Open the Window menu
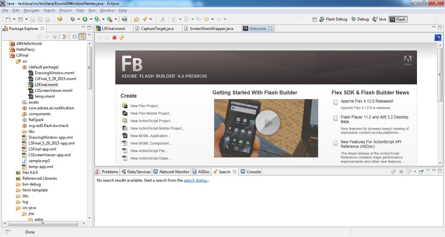This screenshot has height=237, width=445. tap(107, 10)
